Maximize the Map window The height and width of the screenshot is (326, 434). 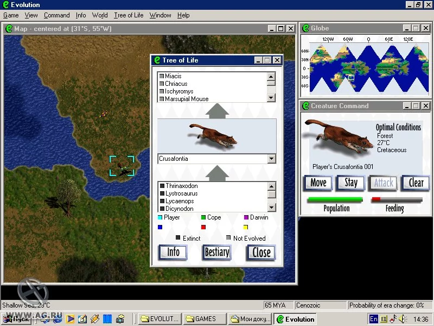tap(281, 29)
